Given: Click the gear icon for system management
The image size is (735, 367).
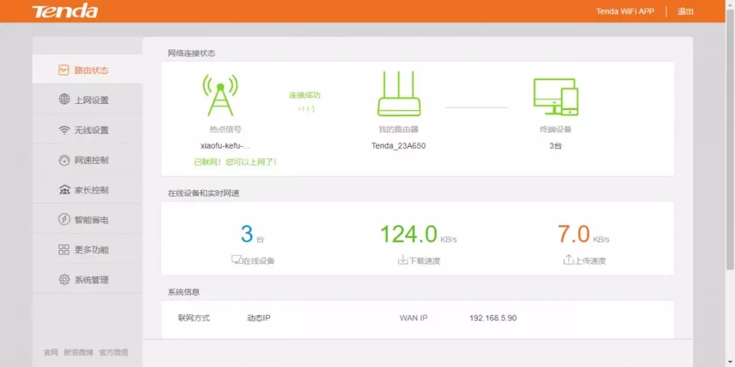Looking at the screenshot, I should pyautogui.click(x=64, y=280).
